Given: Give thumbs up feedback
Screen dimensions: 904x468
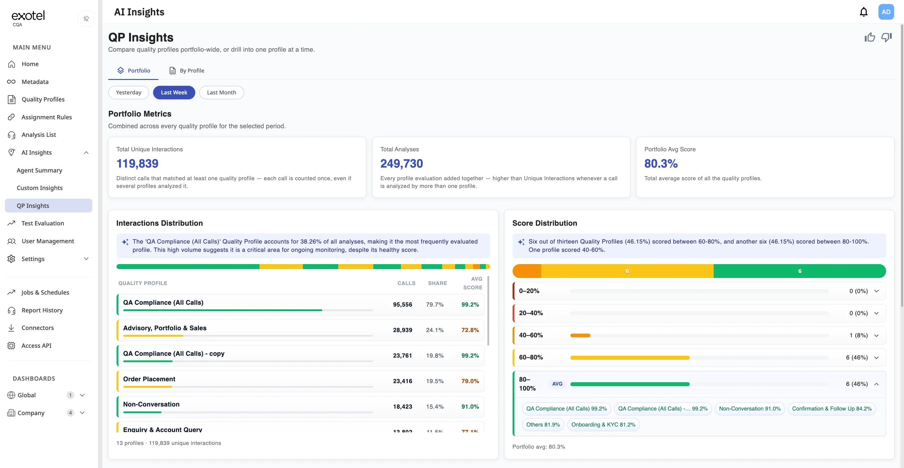Looking at the screenshot, I should point(870,37).
